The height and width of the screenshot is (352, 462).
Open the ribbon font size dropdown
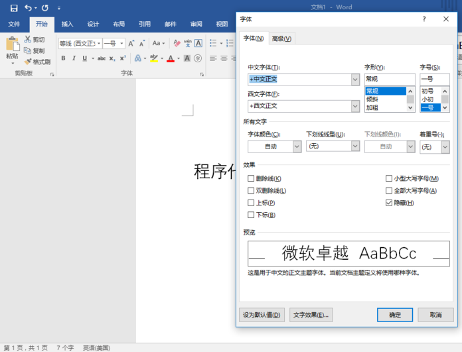[x=121, y=44]
